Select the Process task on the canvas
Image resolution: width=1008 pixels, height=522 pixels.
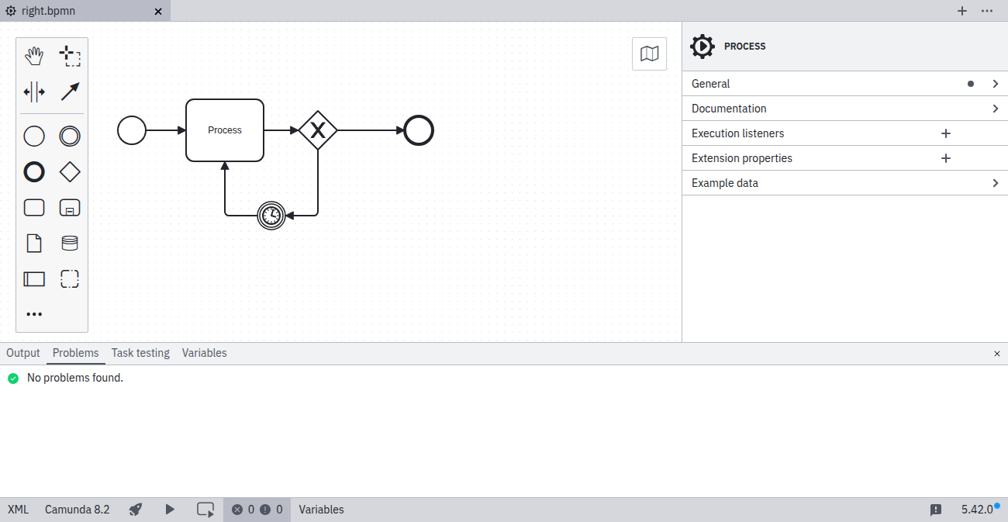(x=224, y=130)
